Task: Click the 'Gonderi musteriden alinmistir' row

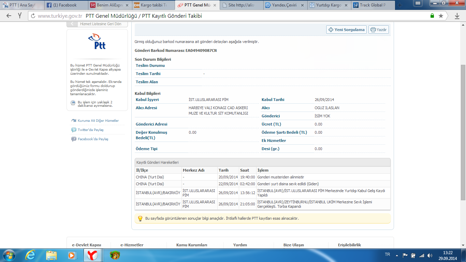Action: pyautogui.click(x=263, y=177)
